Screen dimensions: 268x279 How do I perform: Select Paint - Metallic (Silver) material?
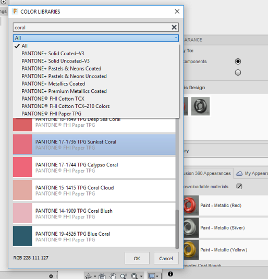(226, 228)
